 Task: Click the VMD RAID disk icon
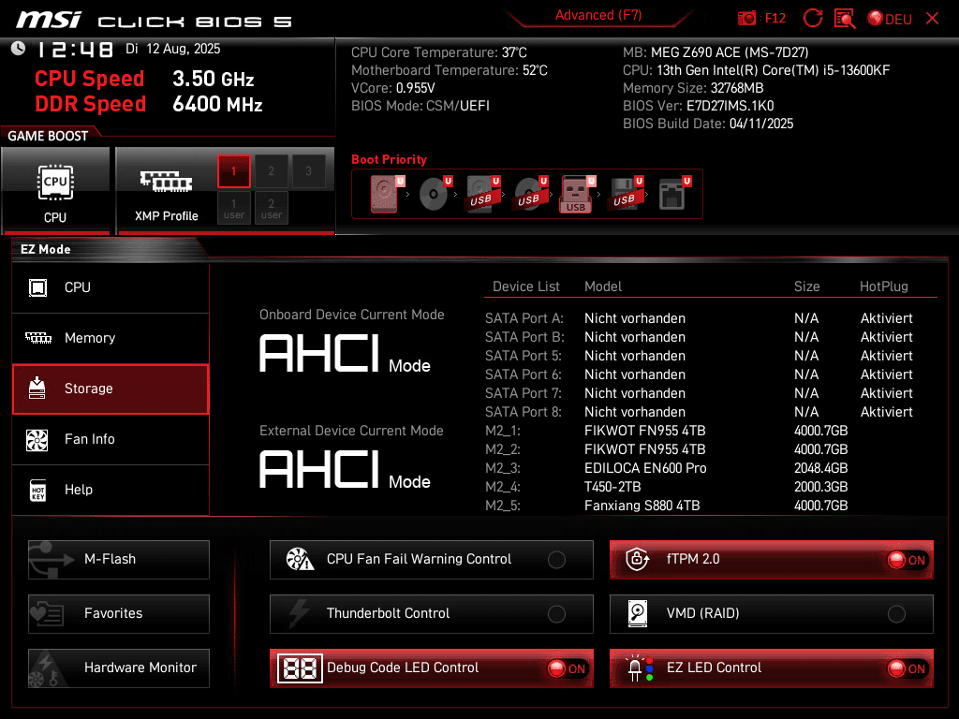(x=637, y=613)
